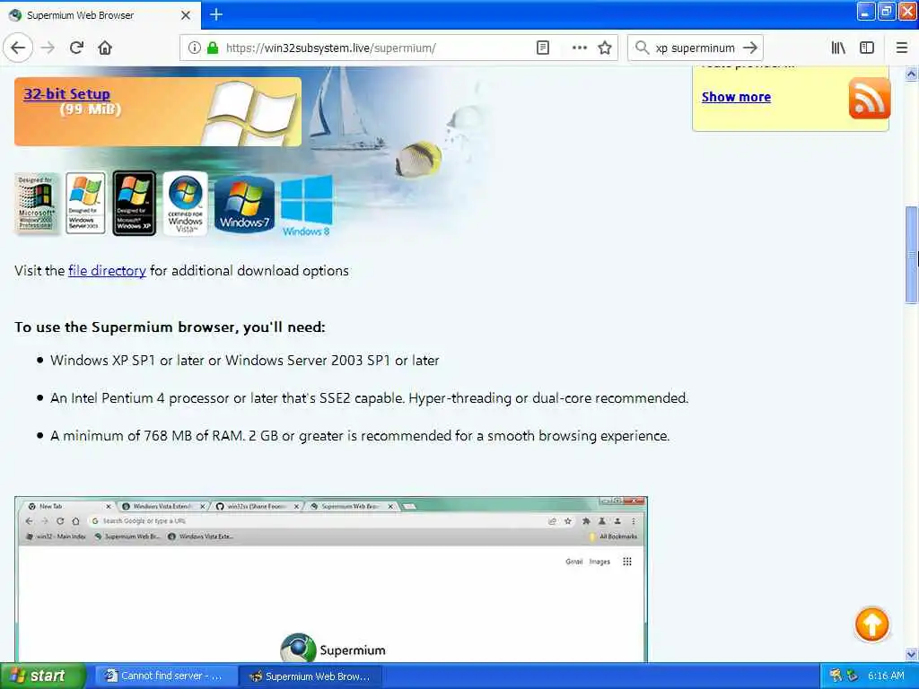Click the Designed for Windows XP badge
Screen dimensions: 919x689
[x=135, y=204]
